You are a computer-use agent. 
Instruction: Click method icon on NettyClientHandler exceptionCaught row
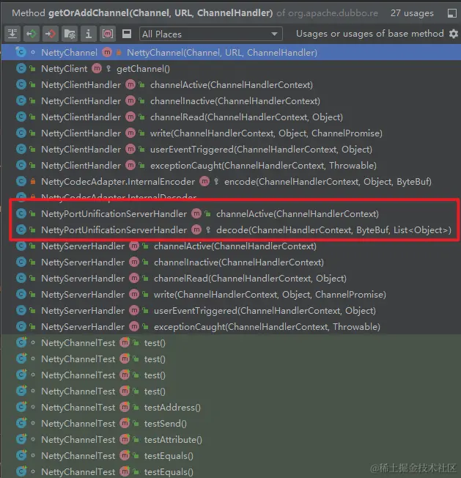tap(130, 166)
